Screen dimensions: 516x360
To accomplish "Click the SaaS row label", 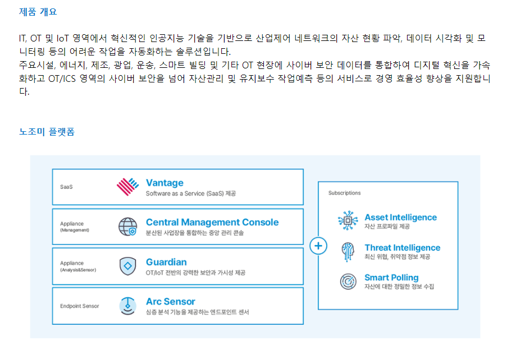I will 66,187.
